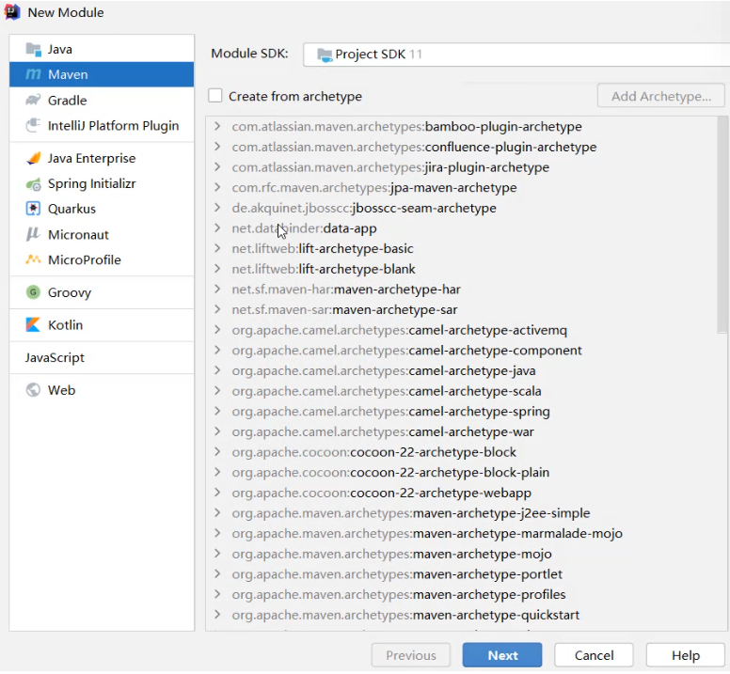Click the Quarkus icon in sidebar
Screen dimensions: 730x674
coord(34,210)
